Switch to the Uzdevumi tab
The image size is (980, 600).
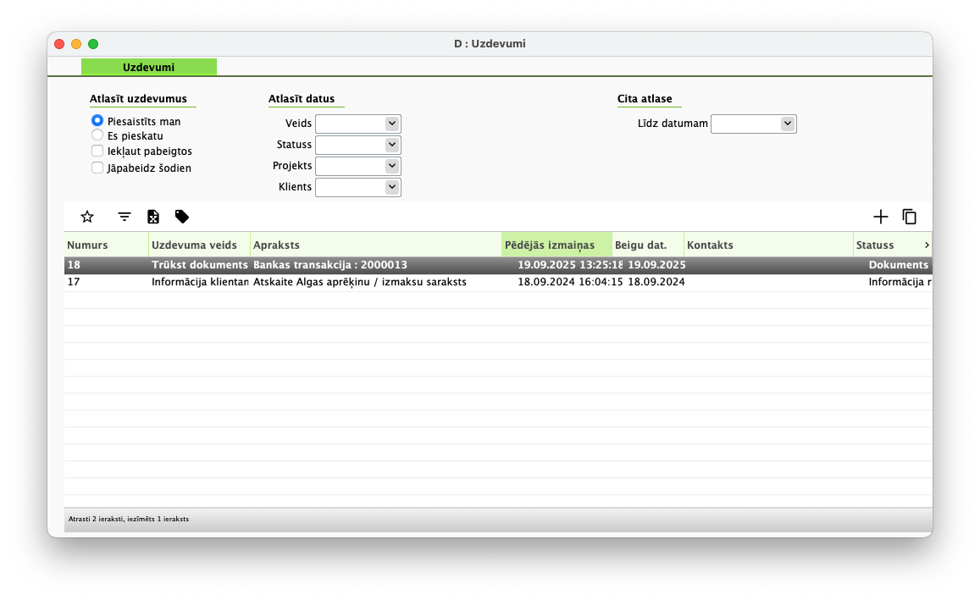click(149, 67)
